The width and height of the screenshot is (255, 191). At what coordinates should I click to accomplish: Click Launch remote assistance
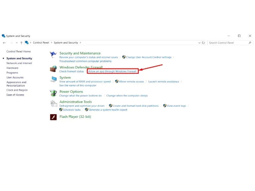(164, 81)
